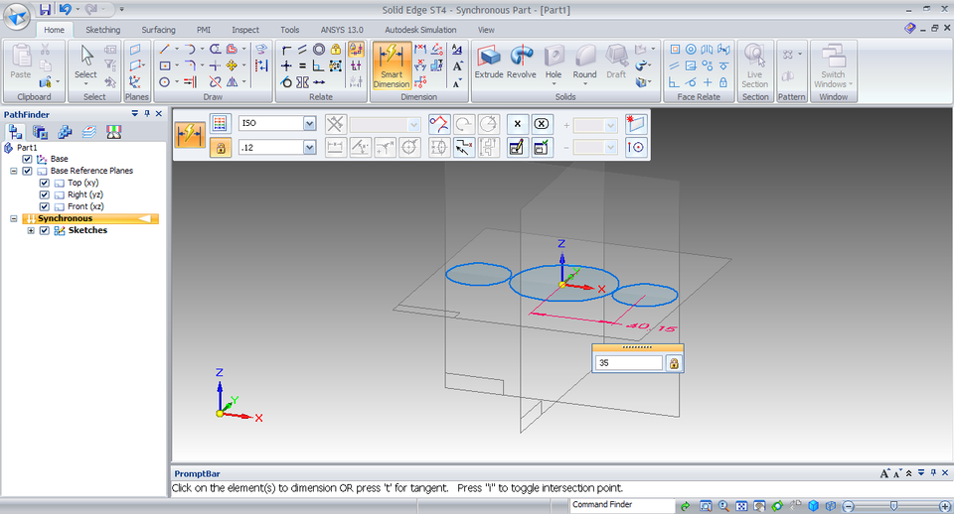Click the Zoom Area icon in status bar
The width and height of the screenshot is (954, 514).
706,506
